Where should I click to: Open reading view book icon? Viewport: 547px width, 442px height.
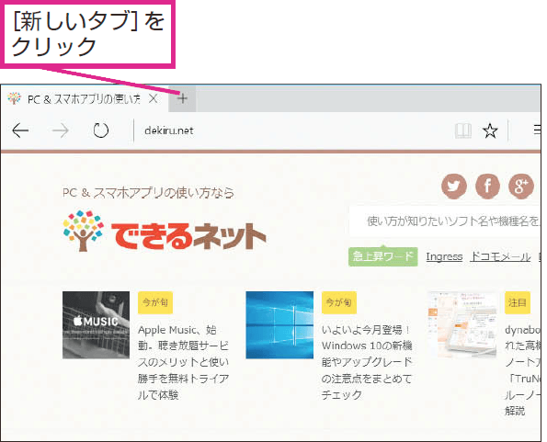click(463, 130)
